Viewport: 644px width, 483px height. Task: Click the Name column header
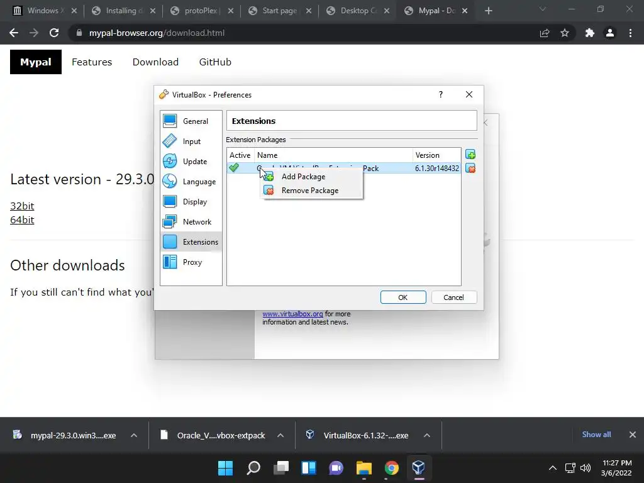point(333,155)
